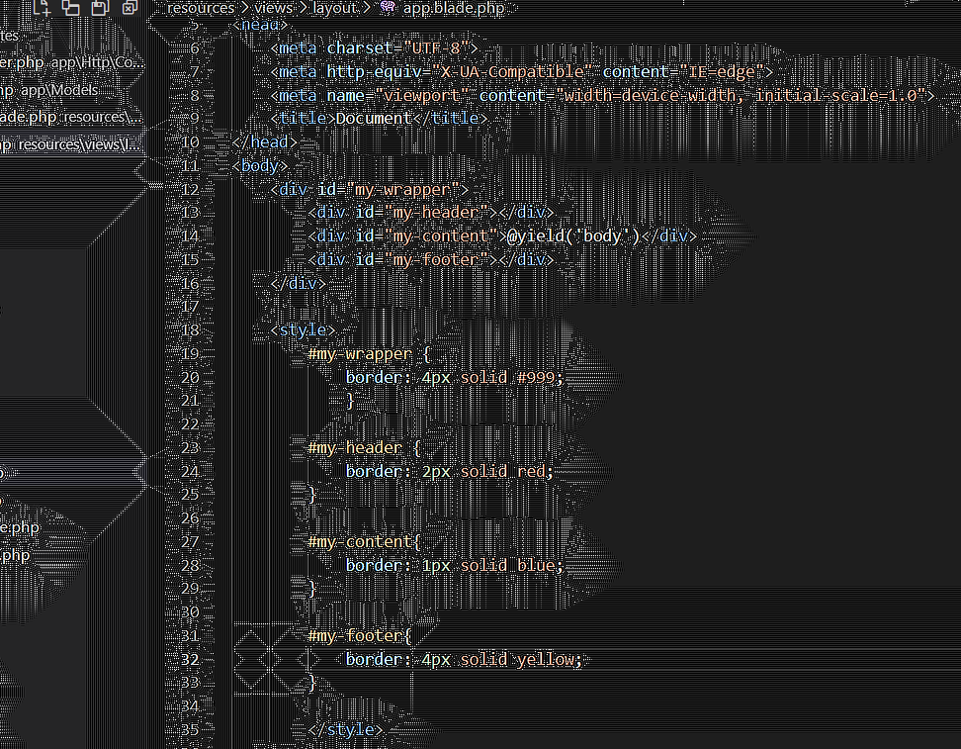Click line number 32 in the gutter
The width and height of the screenshot is (961, 749).
click(190, 659)
